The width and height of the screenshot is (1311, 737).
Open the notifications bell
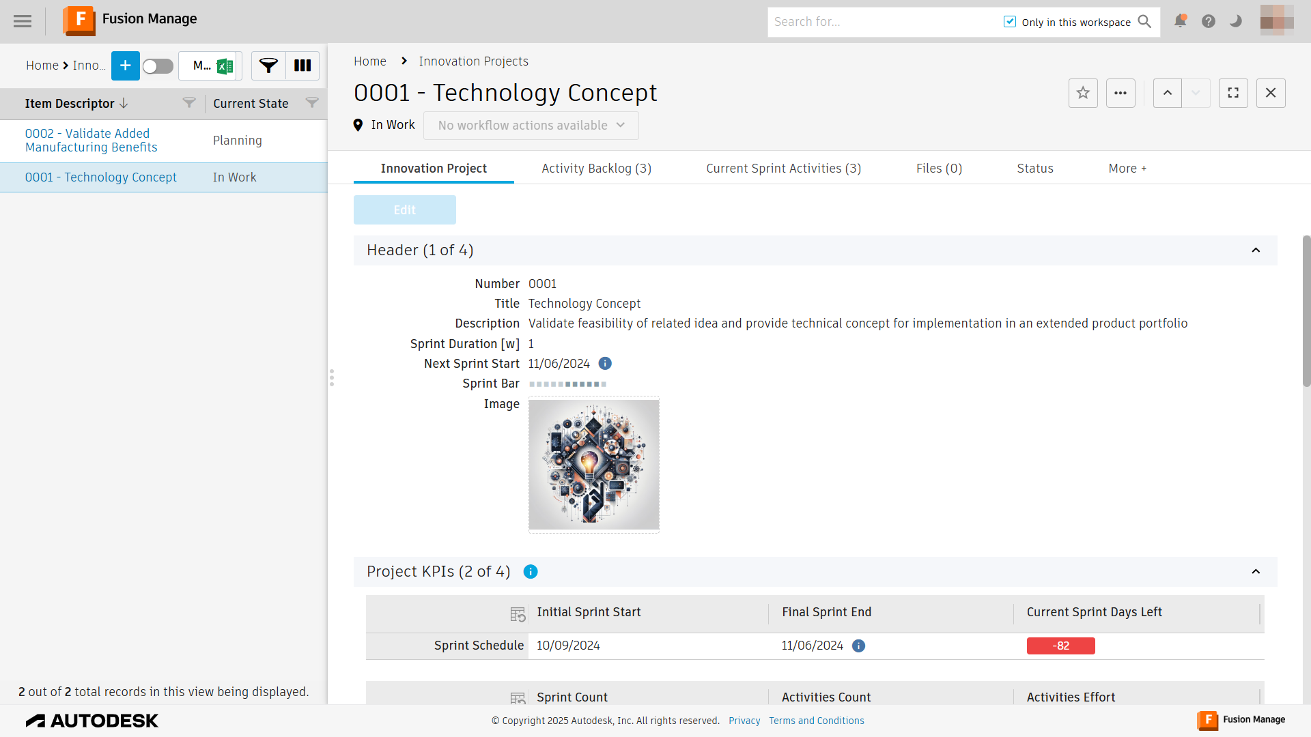coord(1180,21)
